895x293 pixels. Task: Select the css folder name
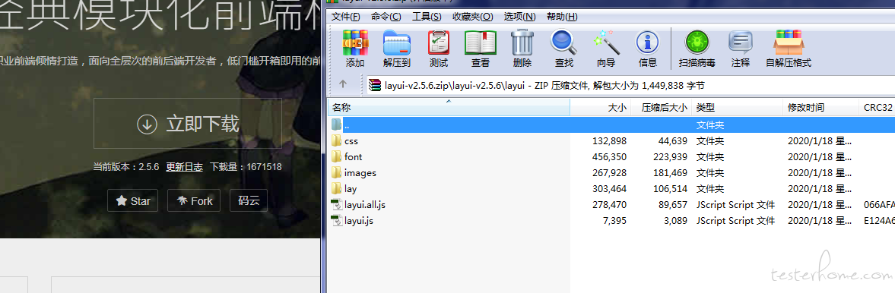click(x=351, y=140)
